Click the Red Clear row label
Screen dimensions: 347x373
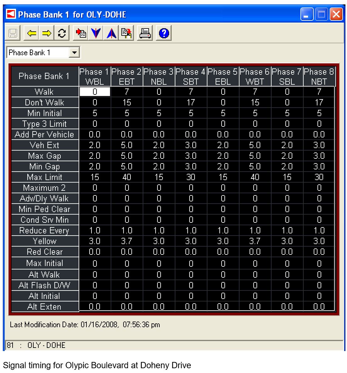45,252
